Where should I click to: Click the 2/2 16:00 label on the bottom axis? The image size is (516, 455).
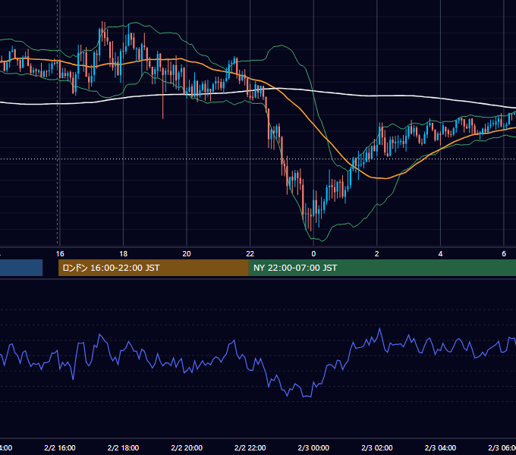coord(60,447)
